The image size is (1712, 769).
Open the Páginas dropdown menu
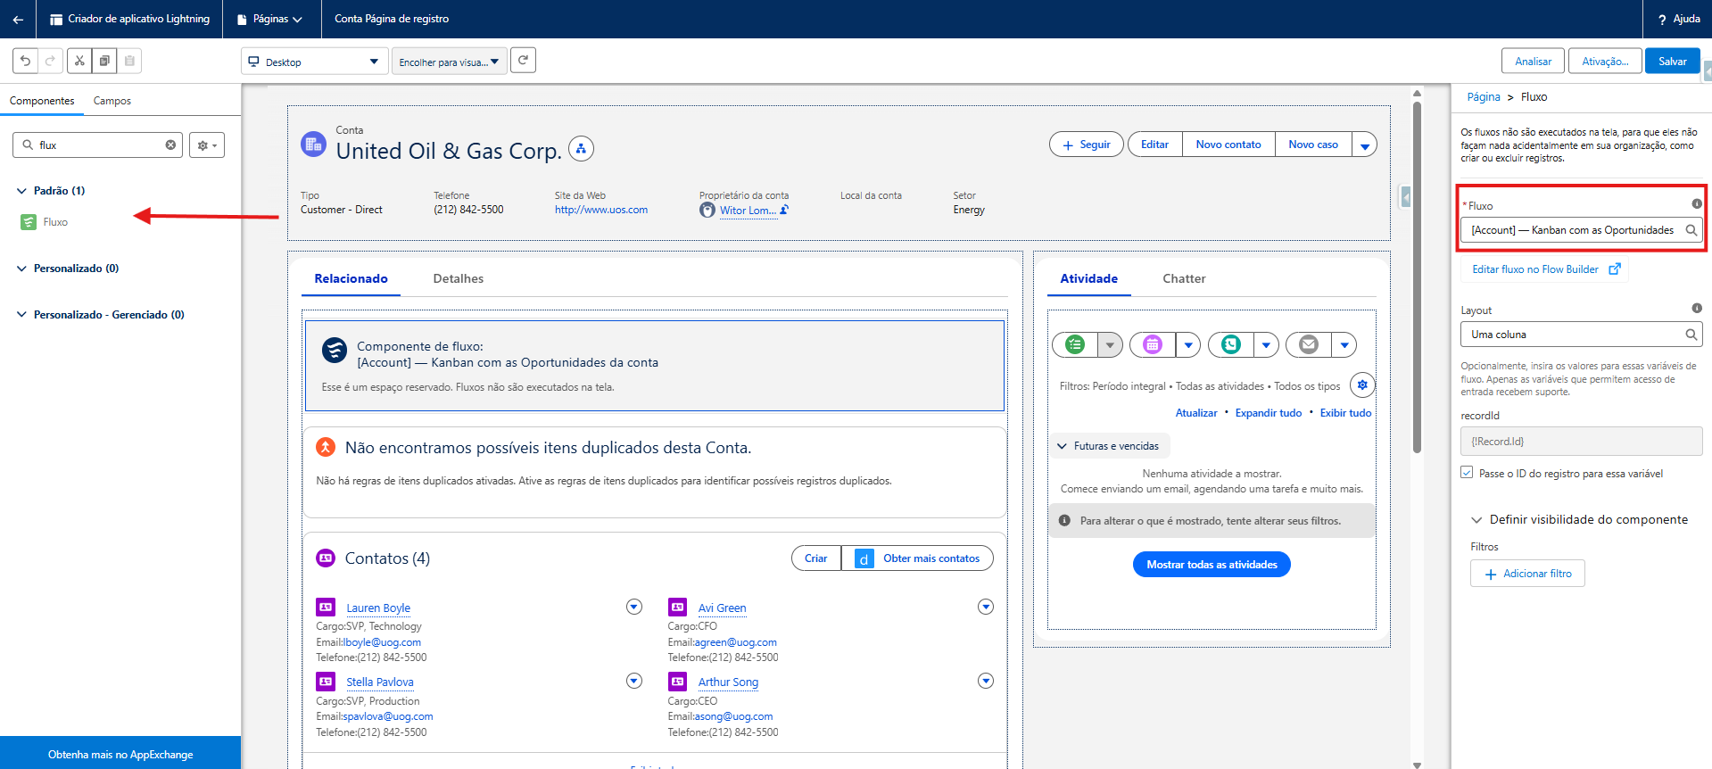point(269,19)
